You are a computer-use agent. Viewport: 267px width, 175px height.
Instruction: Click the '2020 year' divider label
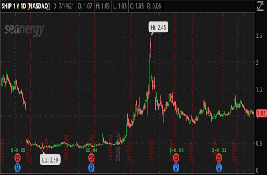pos(118,147)
